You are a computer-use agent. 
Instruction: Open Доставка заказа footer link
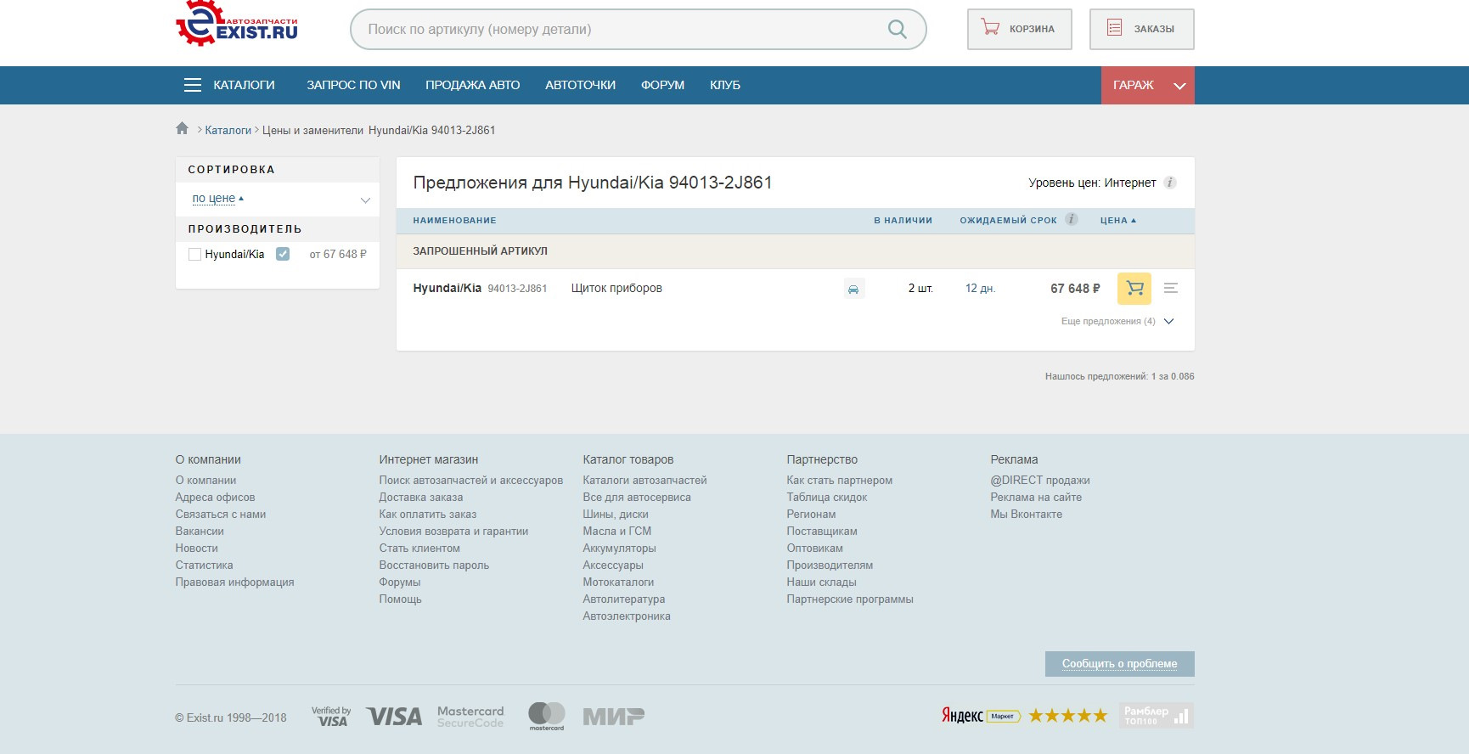[421, 498]
